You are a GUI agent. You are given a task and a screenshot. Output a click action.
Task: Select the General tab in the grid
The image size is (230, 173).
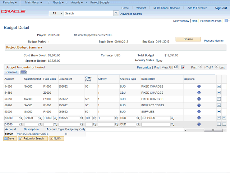coord(11,72)
